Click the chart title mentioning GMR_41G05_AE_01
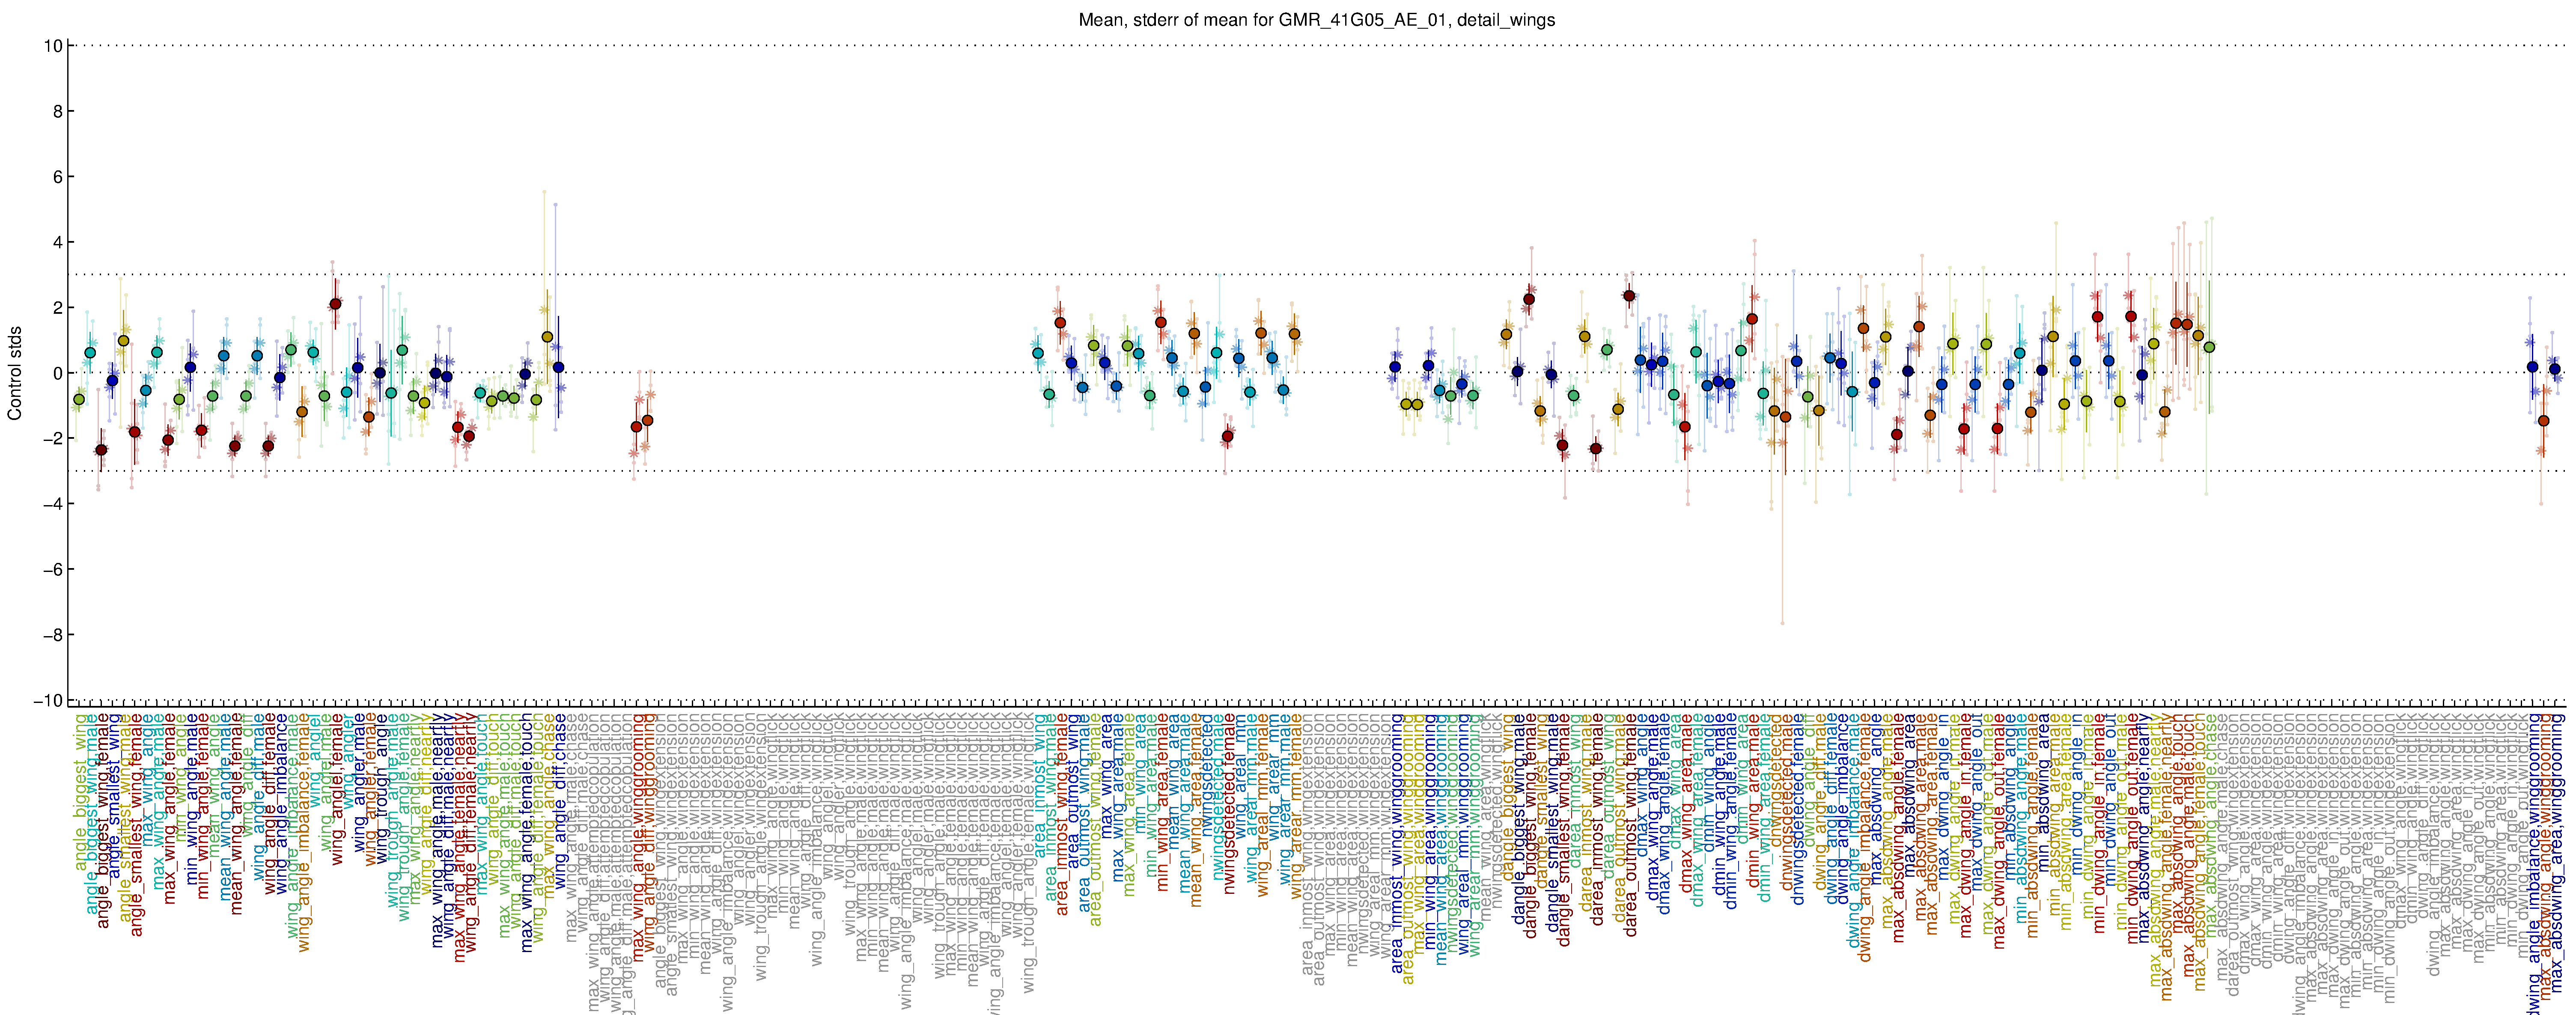Screen dimensions: 2576x1015 click(x=1316, y=20)
